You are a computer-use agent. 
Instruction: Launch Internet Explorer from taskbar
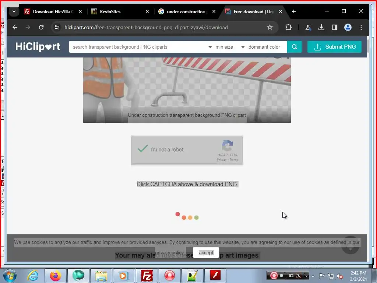coord(33,276)
